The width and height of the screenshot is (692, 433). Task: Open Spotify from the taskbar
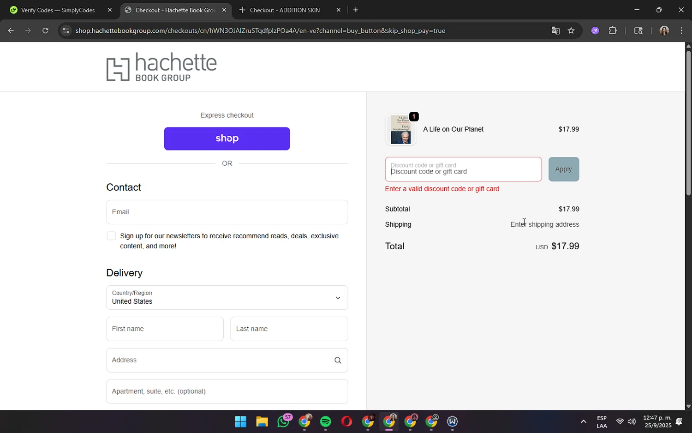coord(326,421)
